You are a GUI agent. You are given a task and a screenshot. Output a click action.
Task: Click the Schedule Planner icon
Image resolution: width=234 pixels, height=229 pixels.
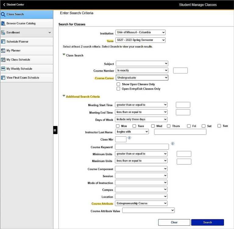tap(3, 42)
